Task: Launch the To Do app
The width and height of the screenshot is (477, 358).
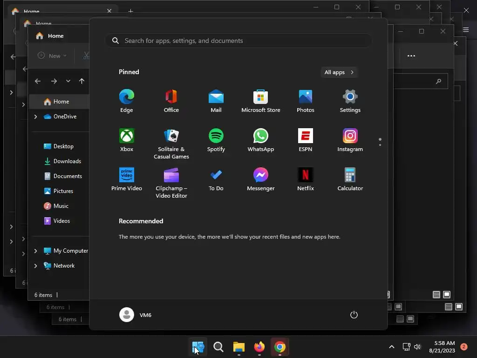Action: 216,179
